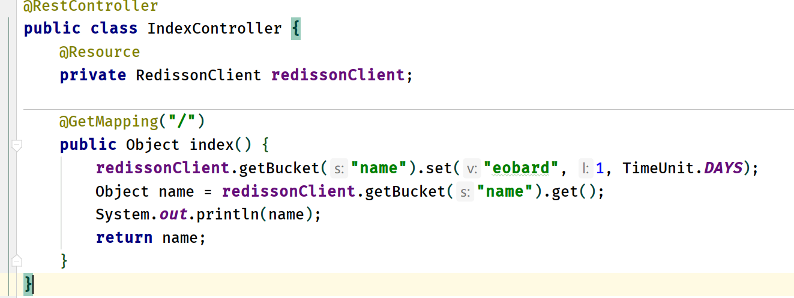This screenshot has height=298, width=794.
Task: Click the return keyword
Action: [x=124, y=237]
